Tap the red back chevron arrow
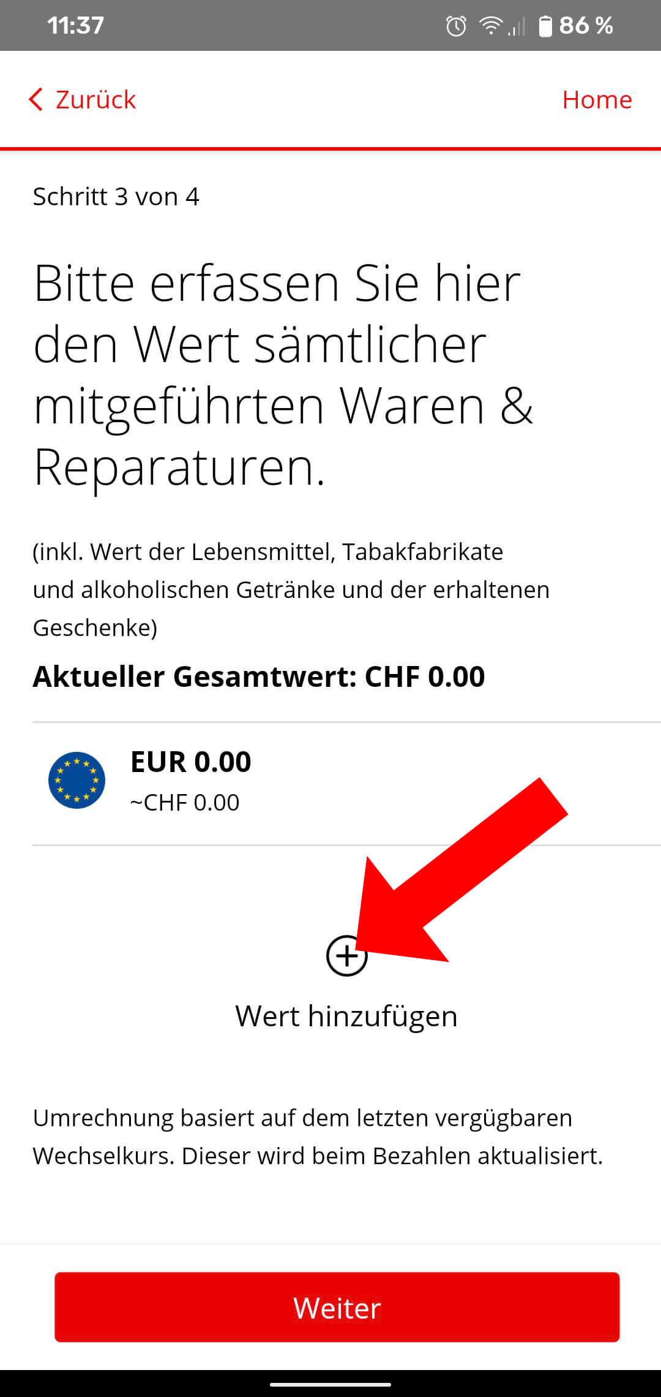Image resolution: width=661 pixels, height=1397 pixels. click(36, 99)
